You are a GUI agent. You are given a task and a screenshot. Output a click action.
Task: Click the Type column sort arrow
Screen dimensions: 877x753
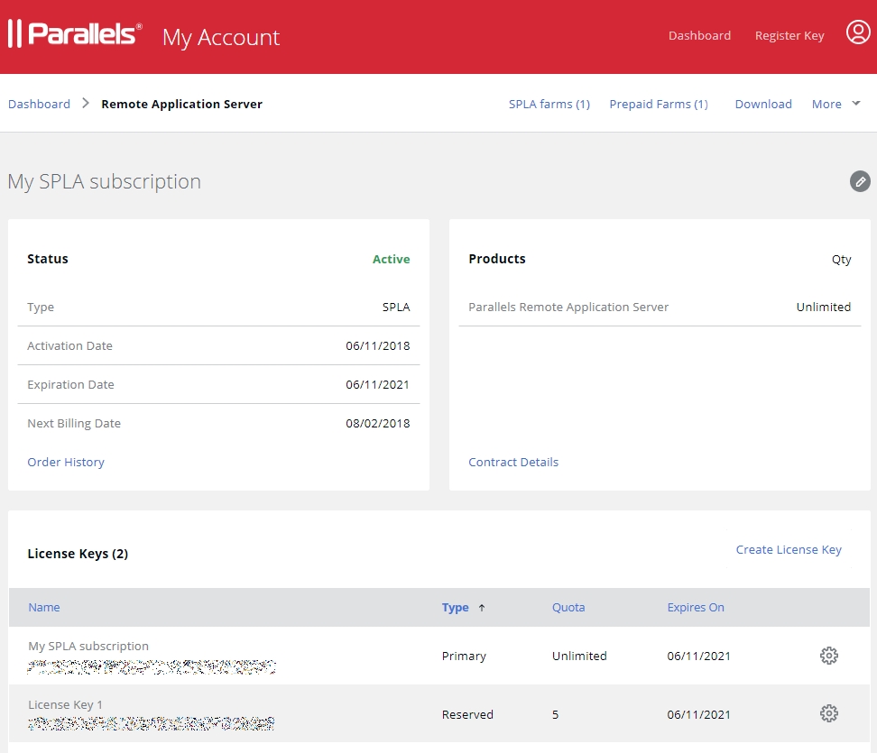pos(482,608)
